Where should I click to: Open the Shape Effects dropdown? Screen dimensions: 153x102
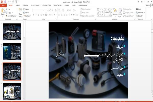pos(129,16)
